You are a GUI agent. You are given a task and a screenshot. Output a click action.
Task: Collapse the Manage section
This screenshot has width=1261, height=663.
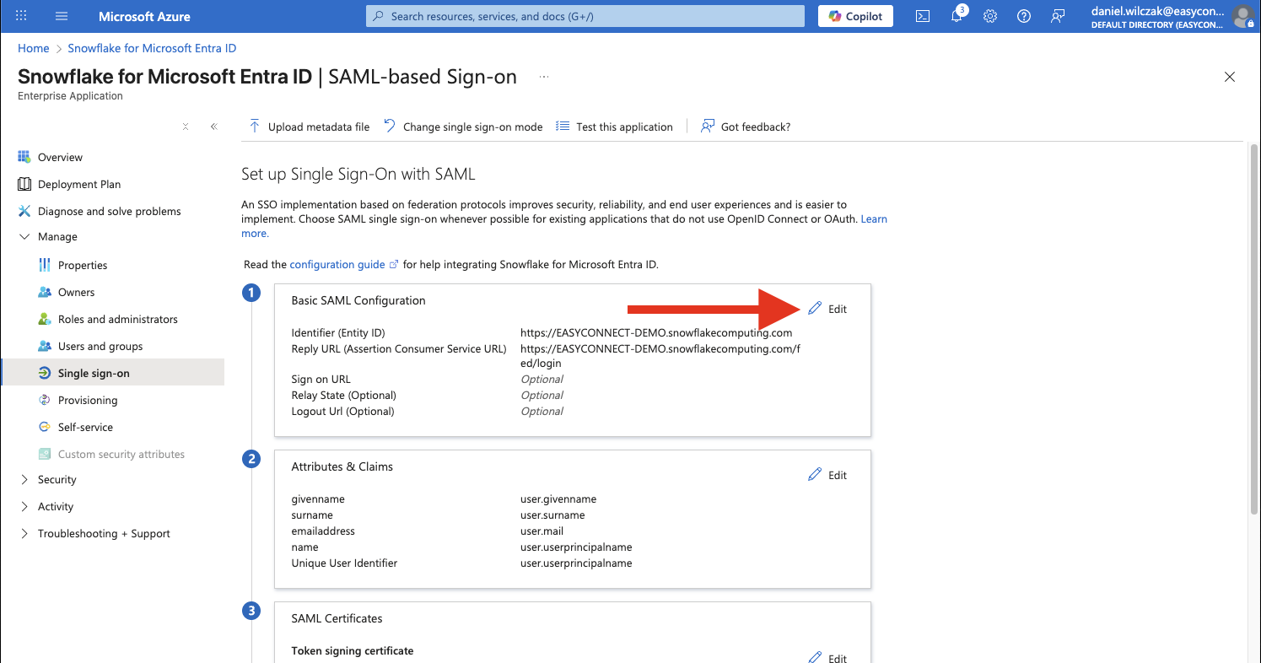pyautogui.click(x=24, y=237)
